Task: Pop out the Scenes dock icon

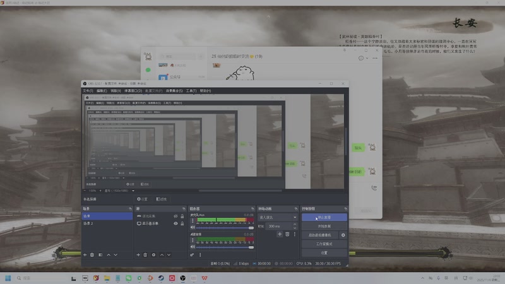Action: pyautogui.click(x=130, y=209)
